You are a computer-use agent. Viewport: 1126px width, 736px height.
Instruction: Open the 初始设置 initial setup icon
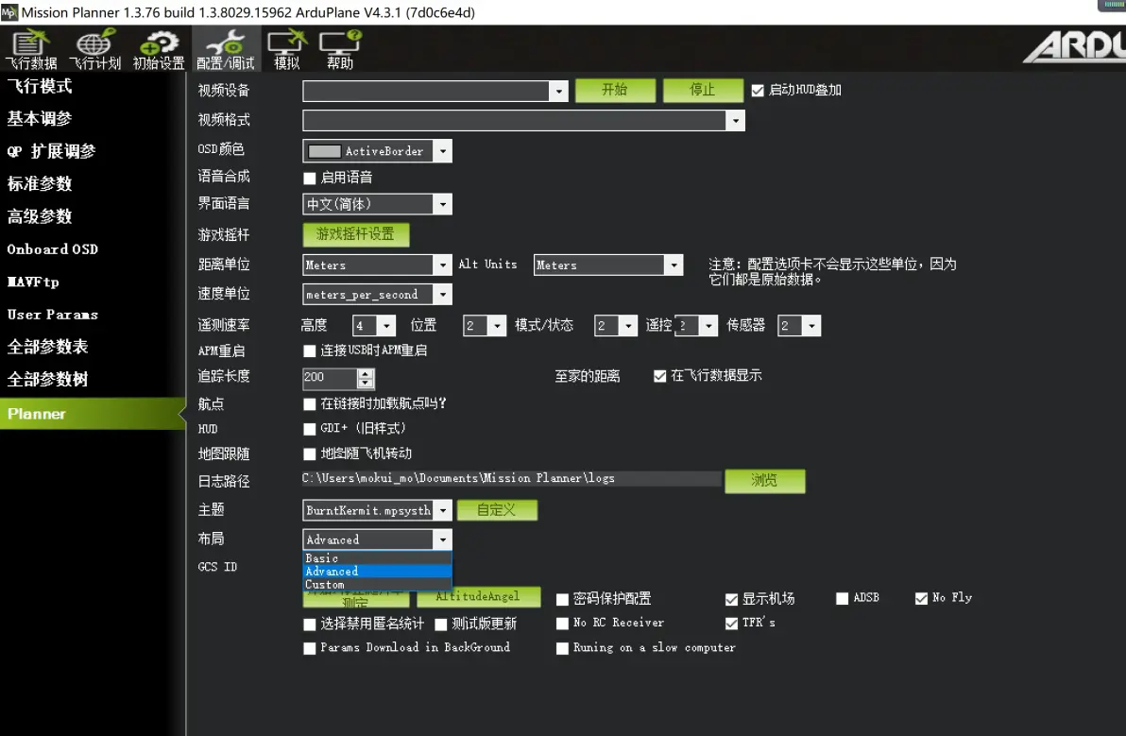[159, 49]
